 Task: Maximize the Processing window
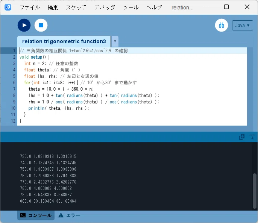226,7
